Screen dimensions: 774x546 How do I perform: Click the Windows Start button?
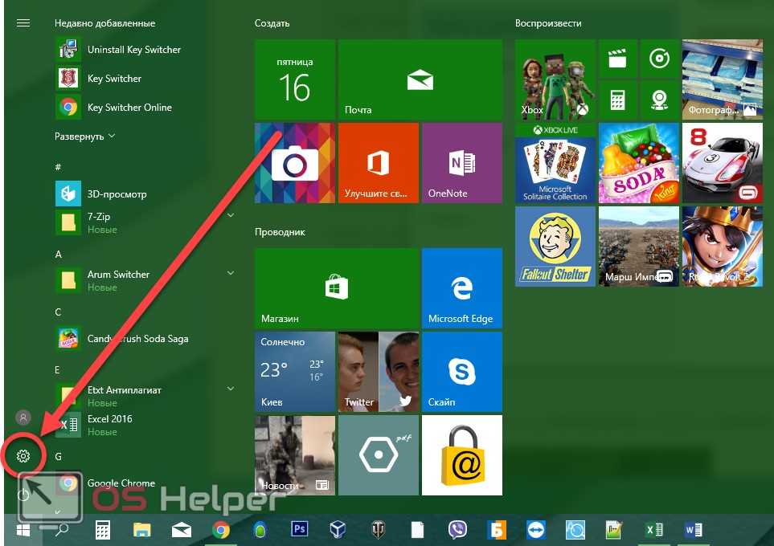pos(23,529)
